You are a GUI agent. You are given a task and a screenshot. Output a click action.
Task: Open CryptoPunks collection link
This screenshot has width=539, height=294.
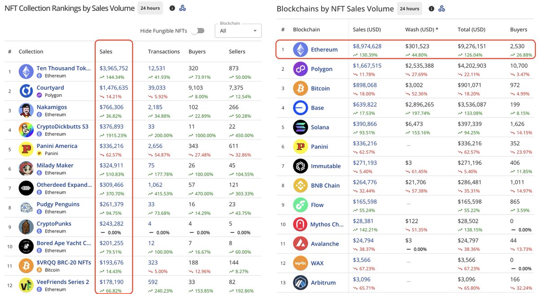coord(54,224)
